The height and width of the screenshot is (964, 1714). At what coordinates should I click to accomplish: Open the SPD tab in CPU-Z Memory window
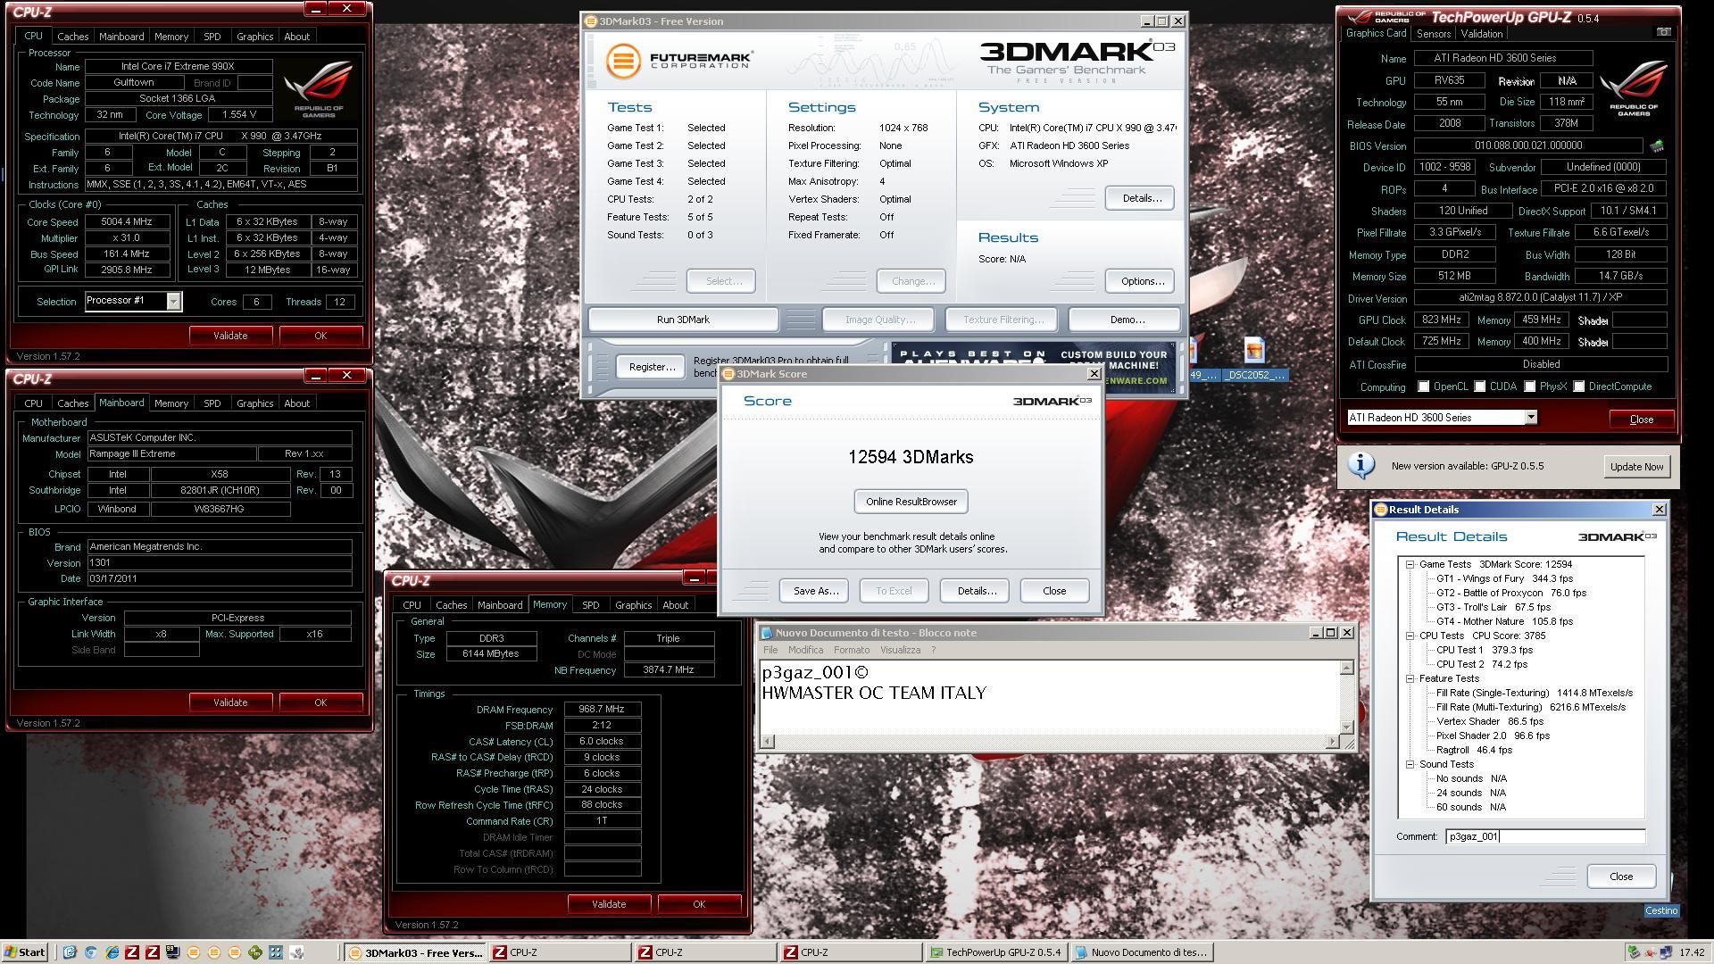(591, 605)
